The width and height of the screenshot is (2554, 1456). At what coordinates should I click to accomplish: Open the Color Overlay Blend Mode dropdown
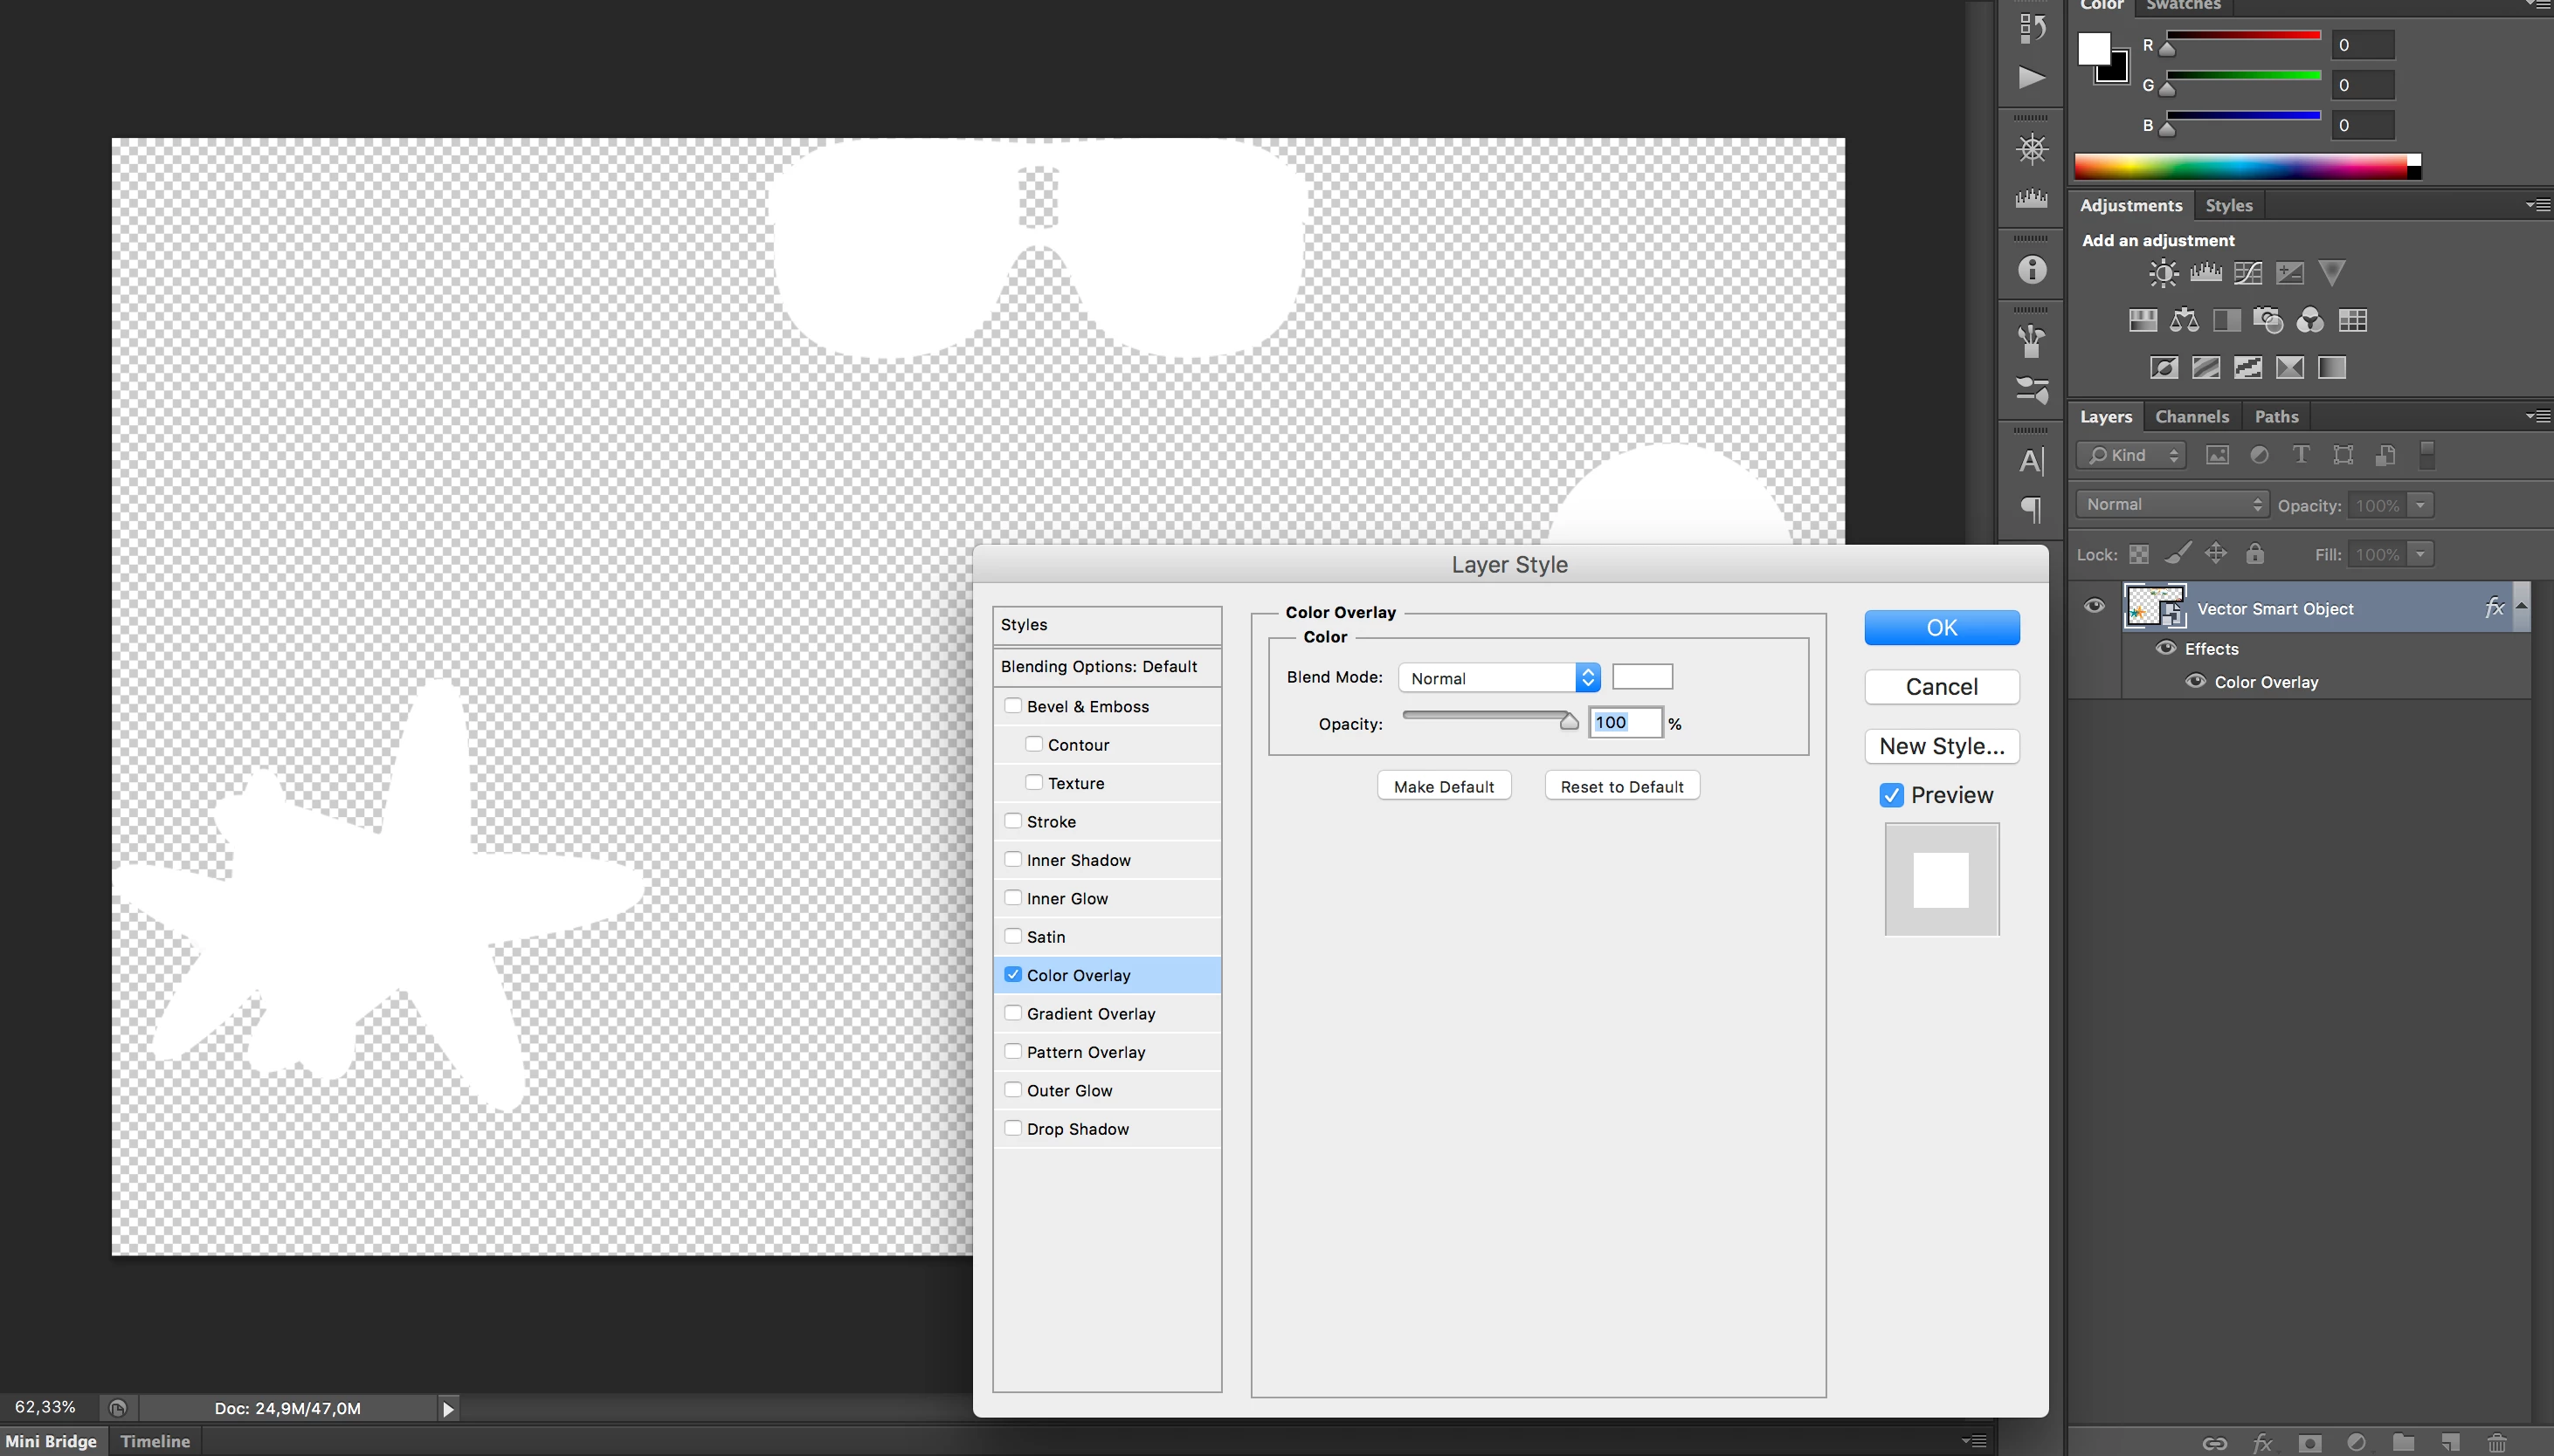[1499, 677]
